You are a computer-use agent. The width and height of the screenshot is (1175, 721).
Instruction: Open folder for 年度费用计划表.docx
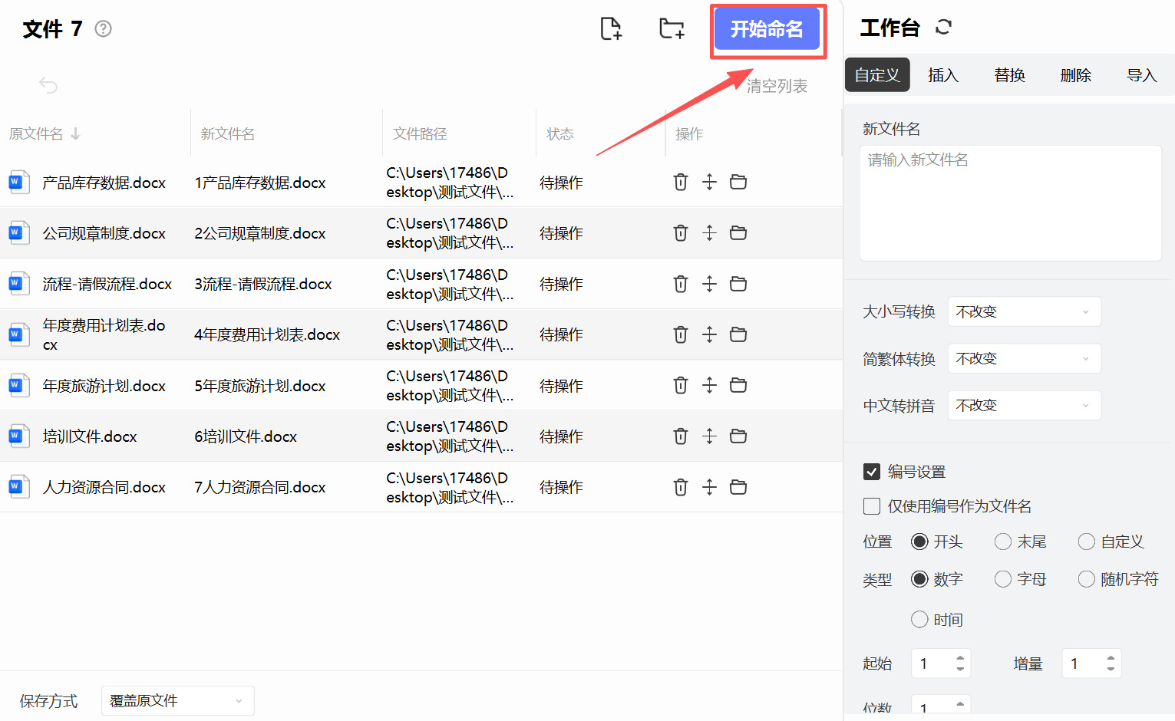point(738,334)
